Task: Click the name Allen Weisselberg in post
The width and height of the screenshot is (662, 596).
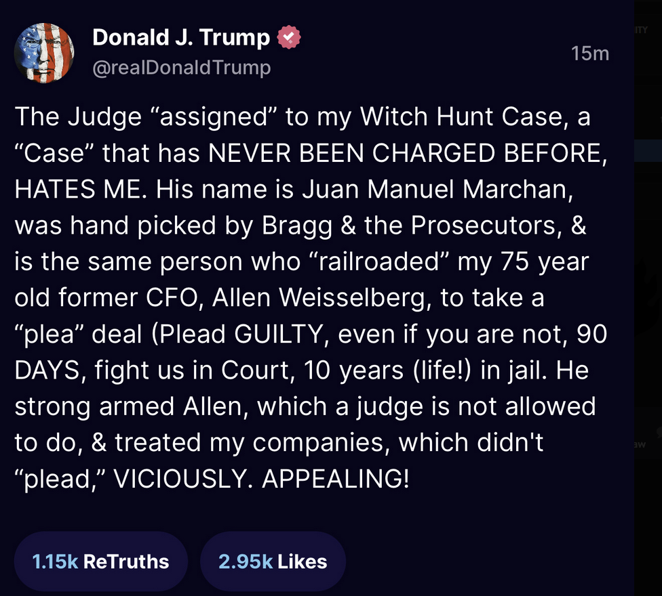Action: [x=321, y=297]
